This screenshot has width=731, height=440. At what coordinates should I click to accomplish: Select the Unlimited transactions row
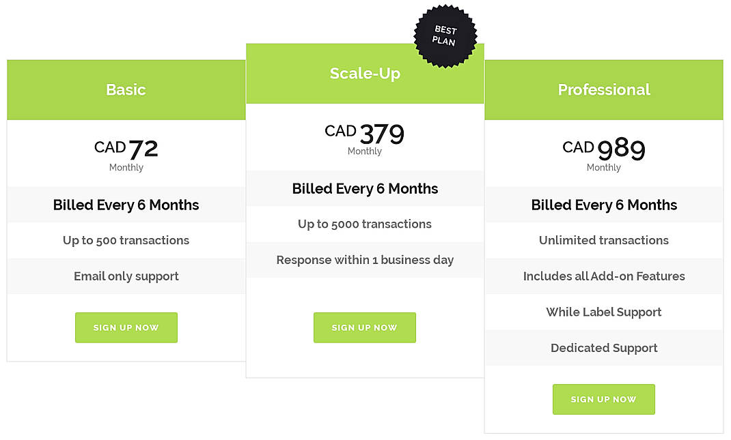pos(603,240)
